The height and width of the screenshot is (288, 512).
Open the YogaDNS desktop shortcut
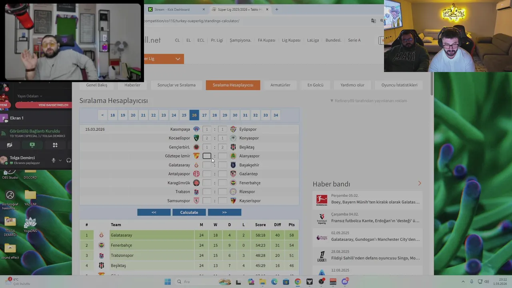pos(30,224)
